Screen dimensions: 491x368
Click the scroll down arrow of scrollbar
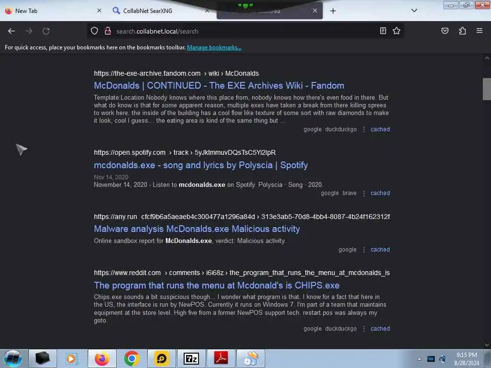[487, 345]
